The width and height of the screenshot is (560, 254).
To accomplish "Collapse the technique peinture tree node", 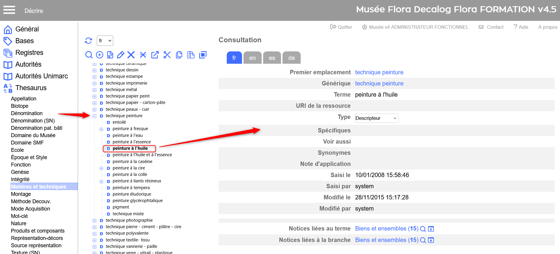I will (94, 116).
